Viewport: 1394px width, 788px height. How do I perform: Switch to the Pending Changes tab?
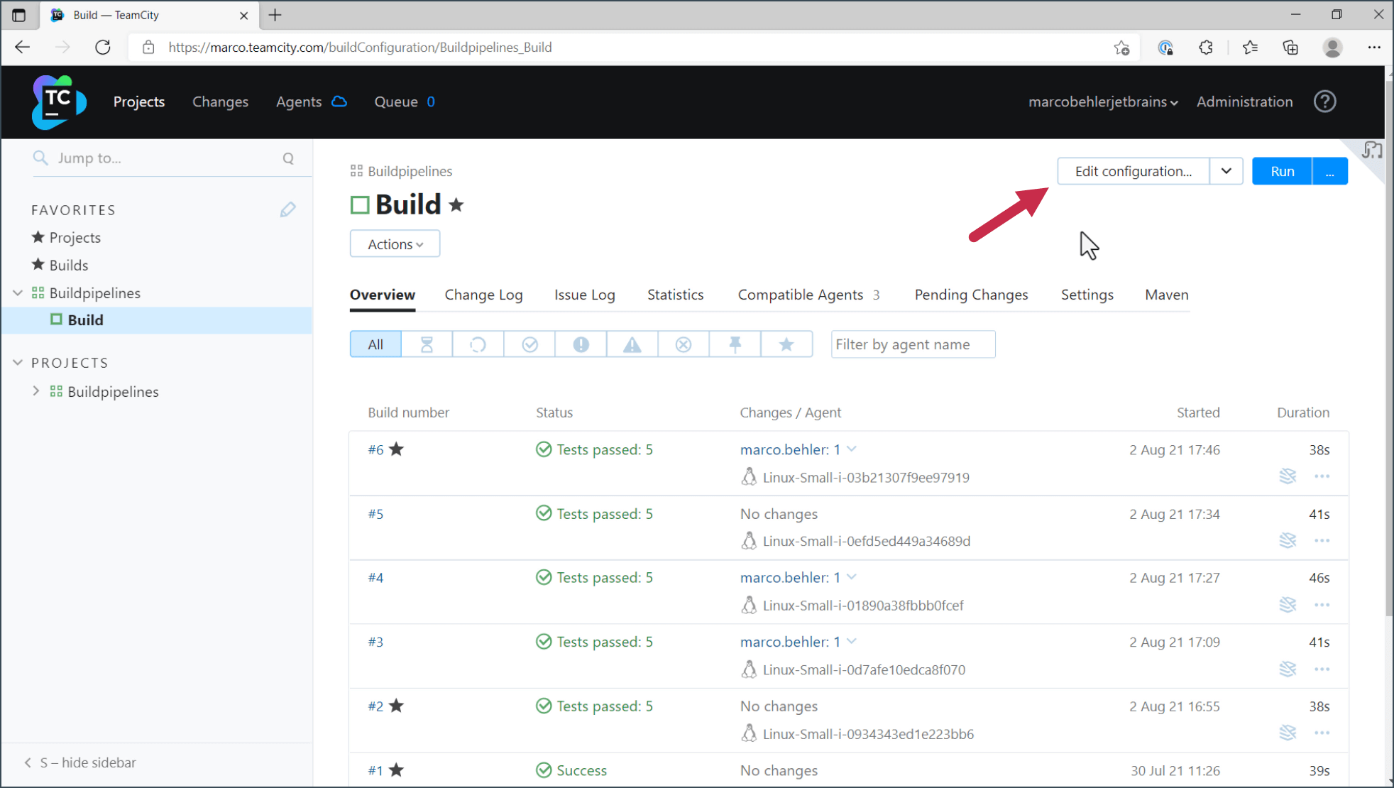pyautogui.click(x=971, y=294)
